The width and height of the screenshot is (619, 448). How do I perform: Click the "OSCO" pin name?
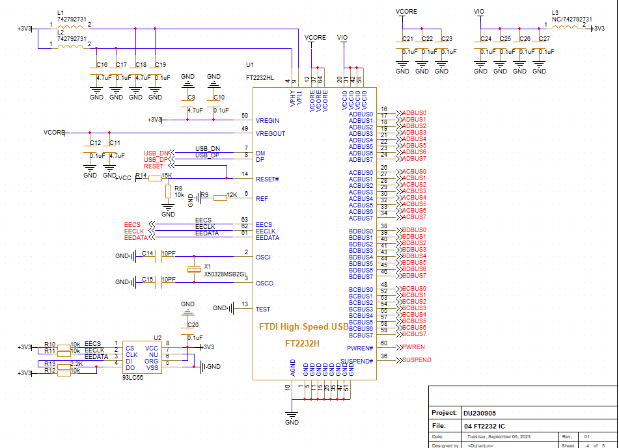264,283
